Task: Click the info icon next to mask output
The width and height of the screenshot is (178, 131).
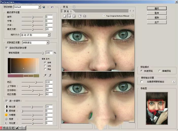Action: (x=174, y=82)
